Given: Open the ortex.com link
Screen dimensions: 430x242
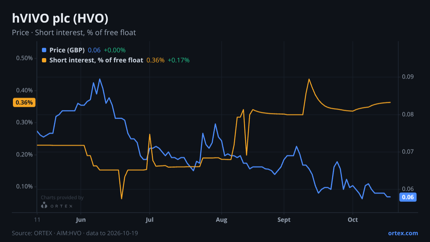Looking at the screenshot, I should click(403, 233).
